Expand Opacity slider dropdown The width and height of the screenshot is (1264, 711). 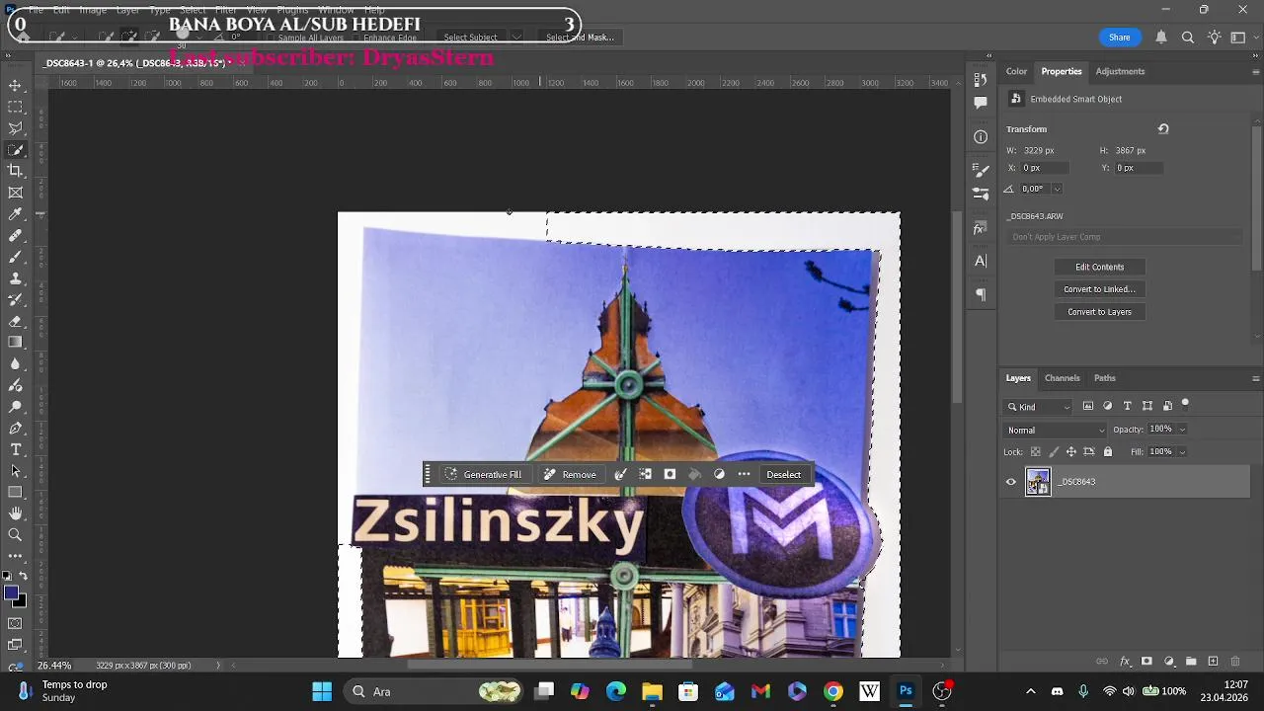tap(1182, 430)
